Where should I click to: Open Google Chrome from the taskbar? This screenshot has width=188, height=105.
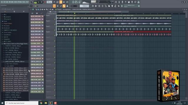pyautogui.click(x=41, y=103)
